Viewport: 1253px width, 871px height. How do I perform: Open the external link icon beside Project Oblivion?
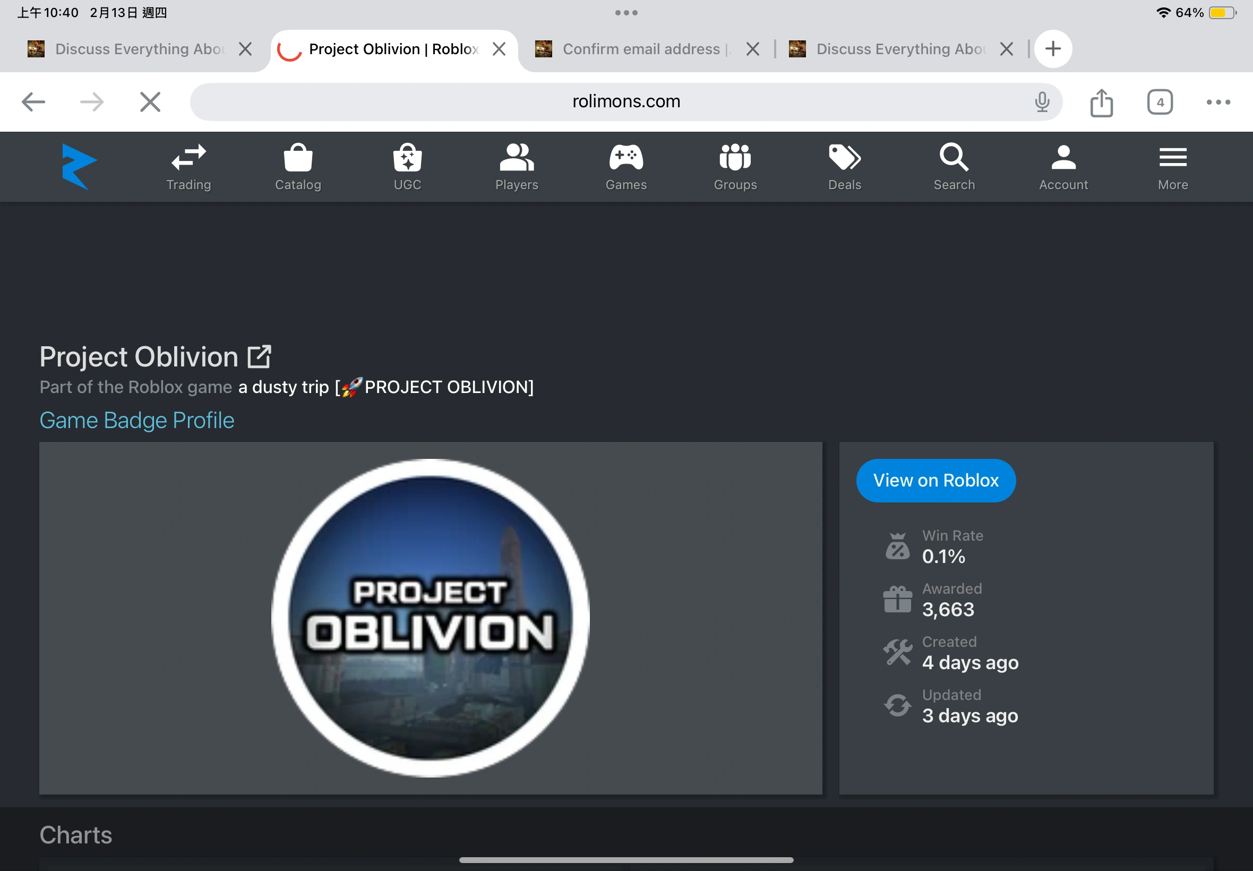pyautogui.click(x=260, y=356)
